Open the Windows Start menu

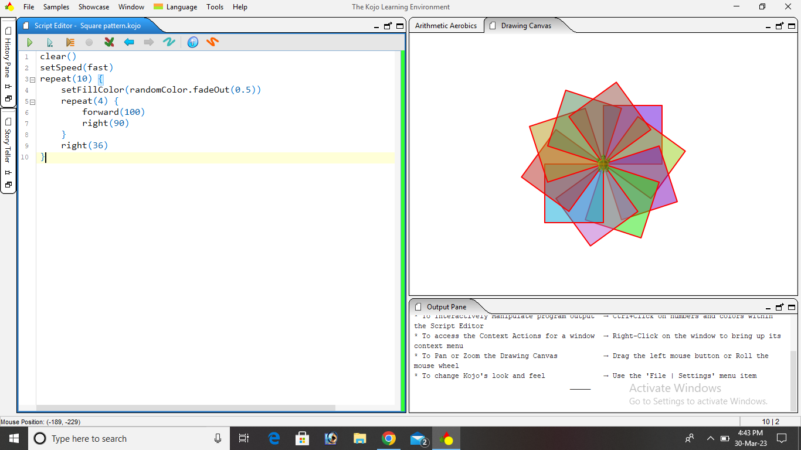(x=14, y=438)
